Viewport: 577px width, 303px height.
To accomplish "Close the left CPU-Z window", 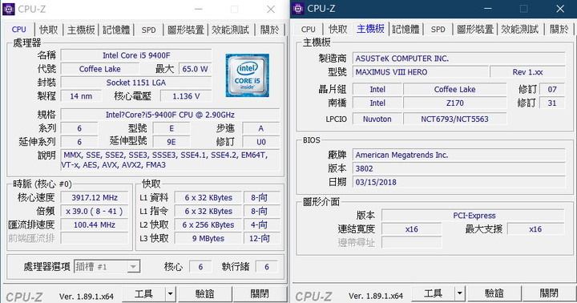I will click(271, 9).
